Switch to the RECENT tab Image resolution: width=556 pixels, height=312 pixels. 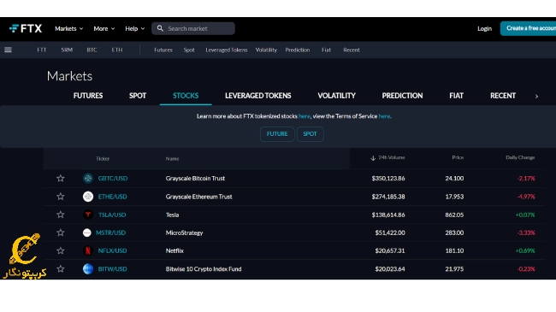[503, 96]
